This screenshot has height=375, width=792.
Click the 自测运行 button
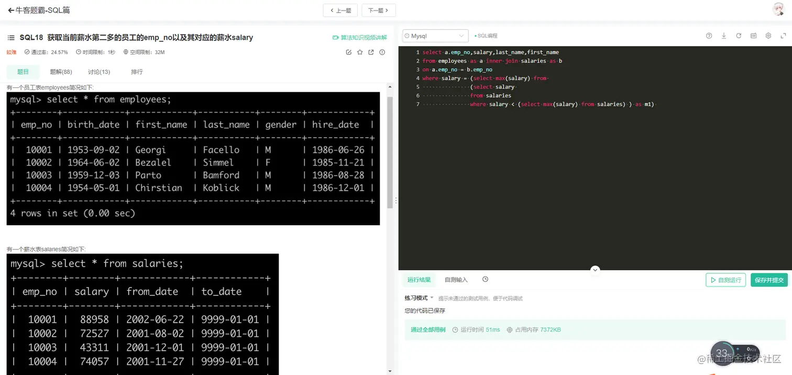click(725, 280)
